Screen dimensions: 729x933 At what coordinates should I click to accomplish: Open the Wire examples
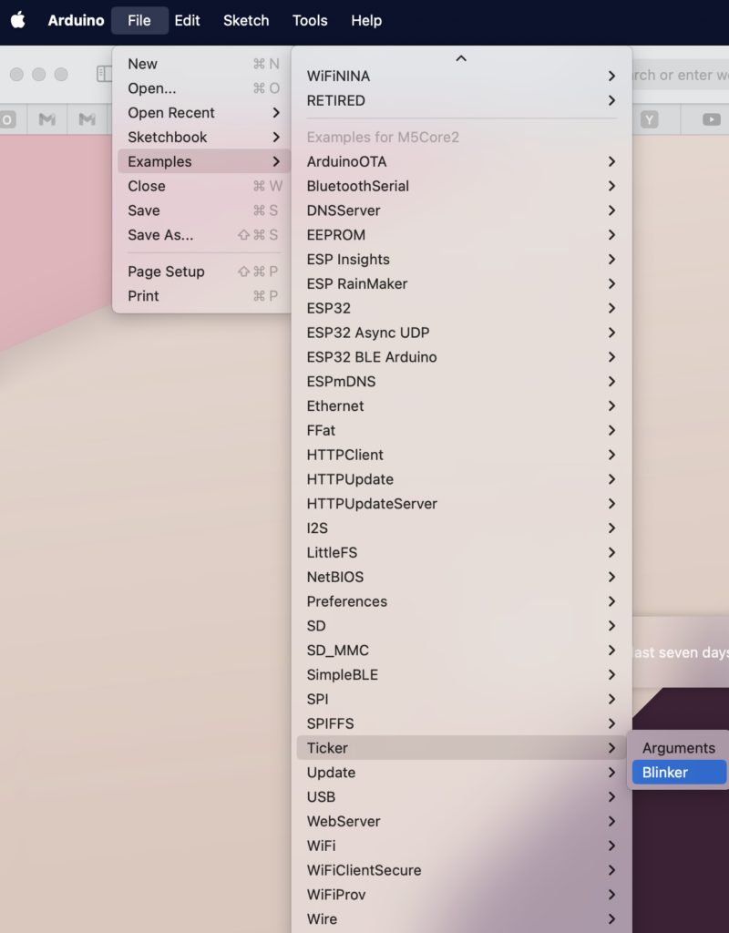(461, 918)
